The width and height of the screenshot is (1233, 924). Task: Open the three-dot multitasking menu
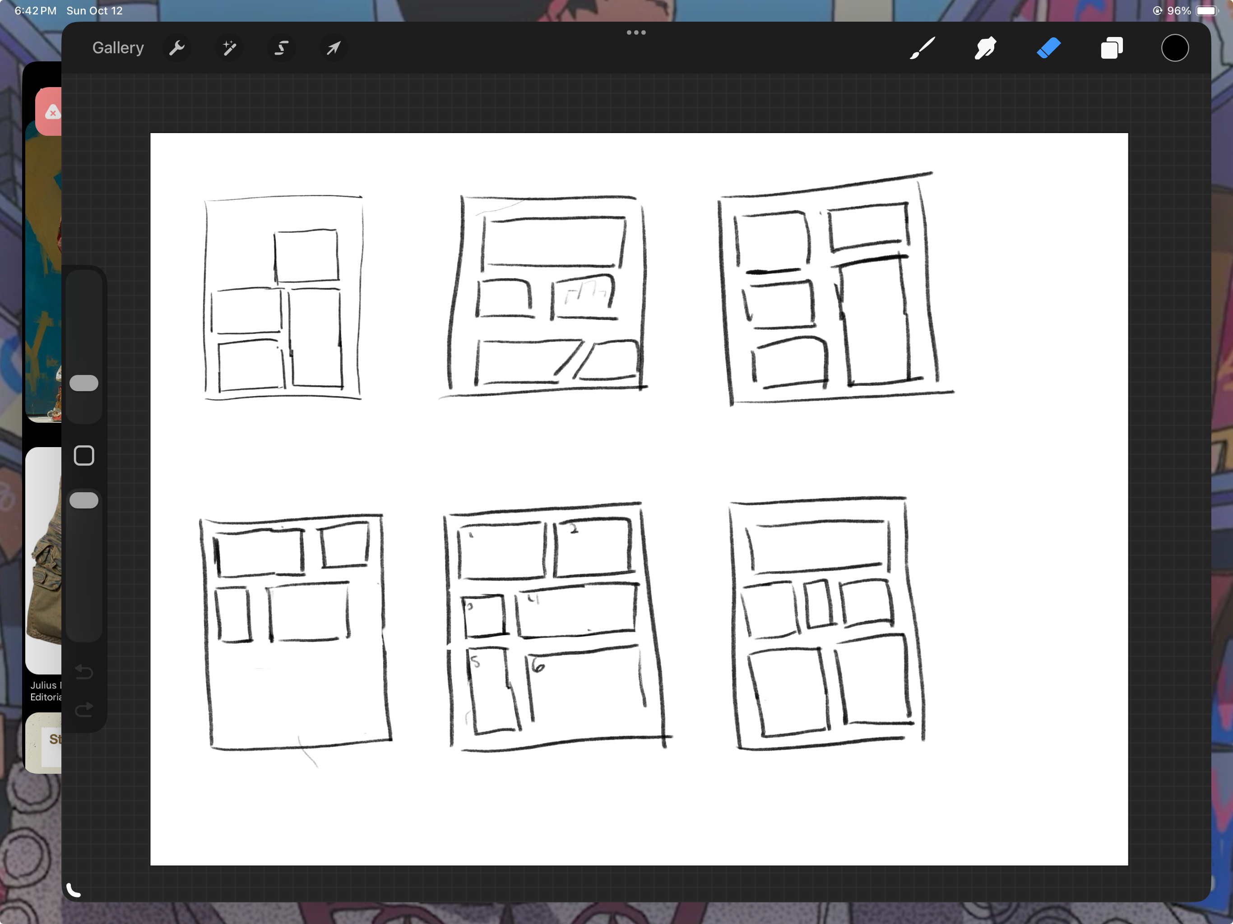[x=636, y=32]
